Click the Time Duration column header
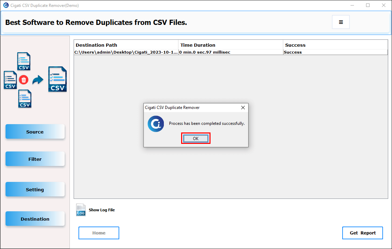392x249 pixels. click(231, 45)
